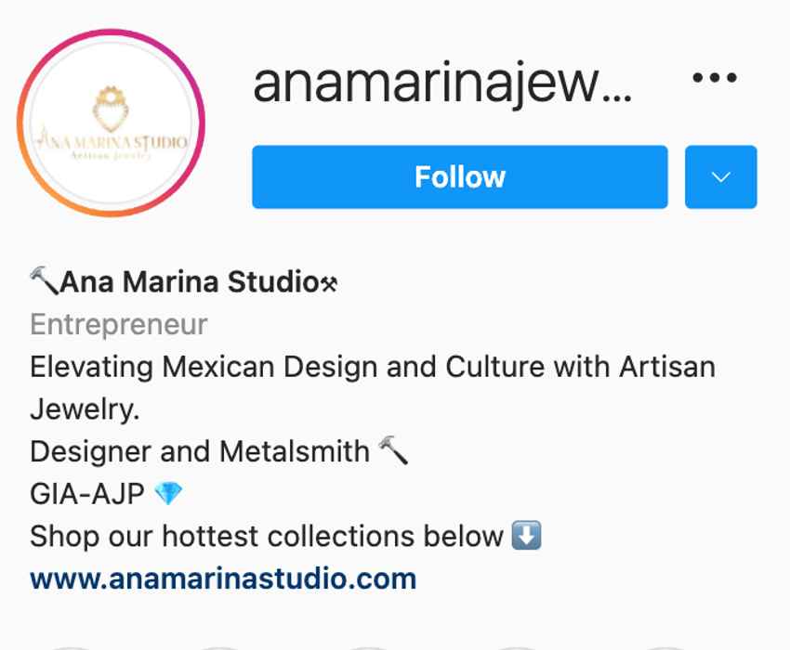Click the word Jewelry. in the bio
Image resolution: width=790 pixels, height=650 pixels.
tap(85, 409)
